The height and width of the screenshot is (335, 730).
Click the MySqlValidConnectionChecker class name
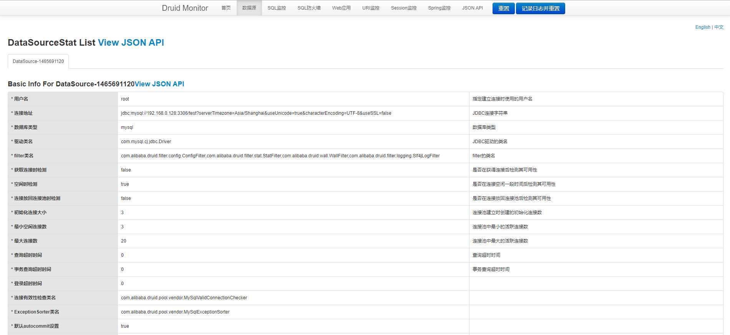point(184,298)
